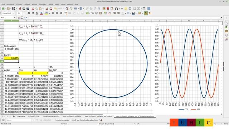Switch to Drehmatrix sheet tab
This screenshot has height=129, width=229.
pyautogui.click(x=21, y=116)
